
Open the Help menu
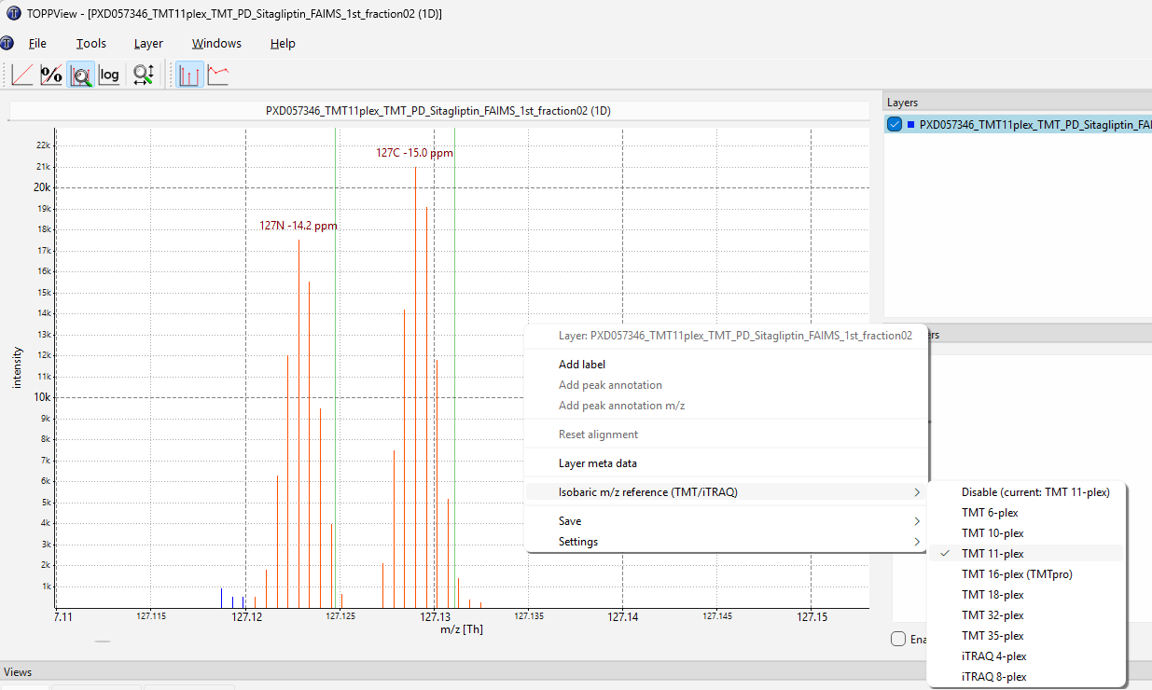(283, 43)
